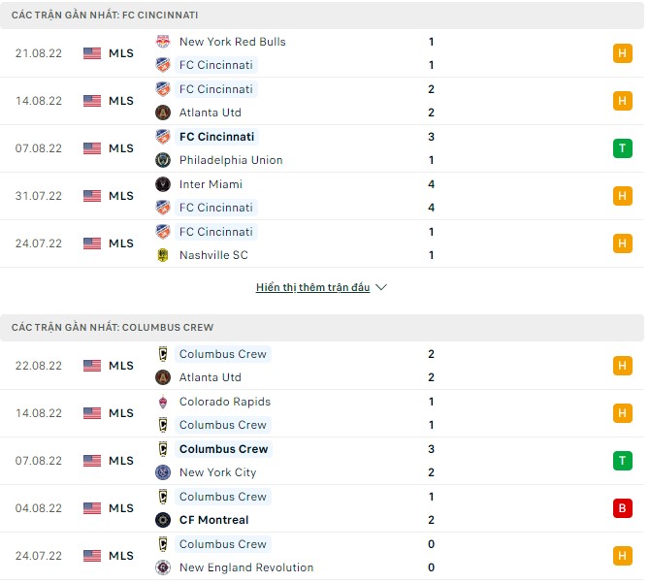Open the FC Cincinnati vs Philadelphia Union match
The width and height of the screenshot is (650, 583).
291,148
